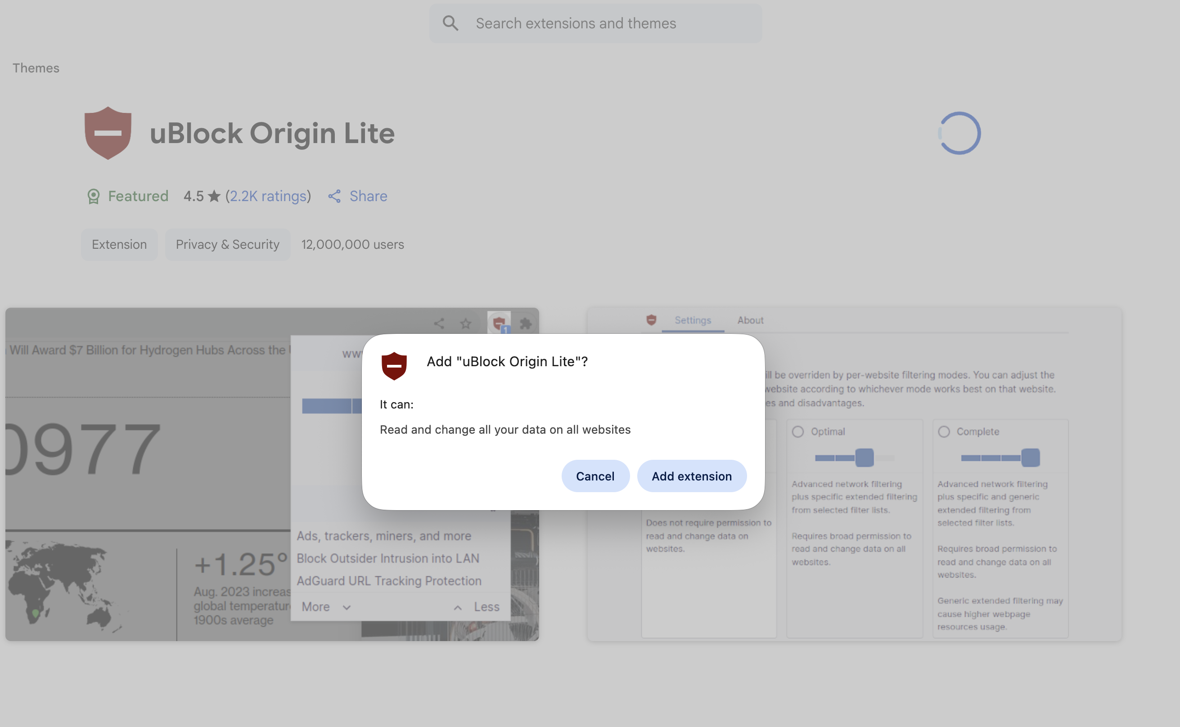Screen dimensions: 1180x727
Task: Open the Themes navigation item
Action: pos(36,68)
